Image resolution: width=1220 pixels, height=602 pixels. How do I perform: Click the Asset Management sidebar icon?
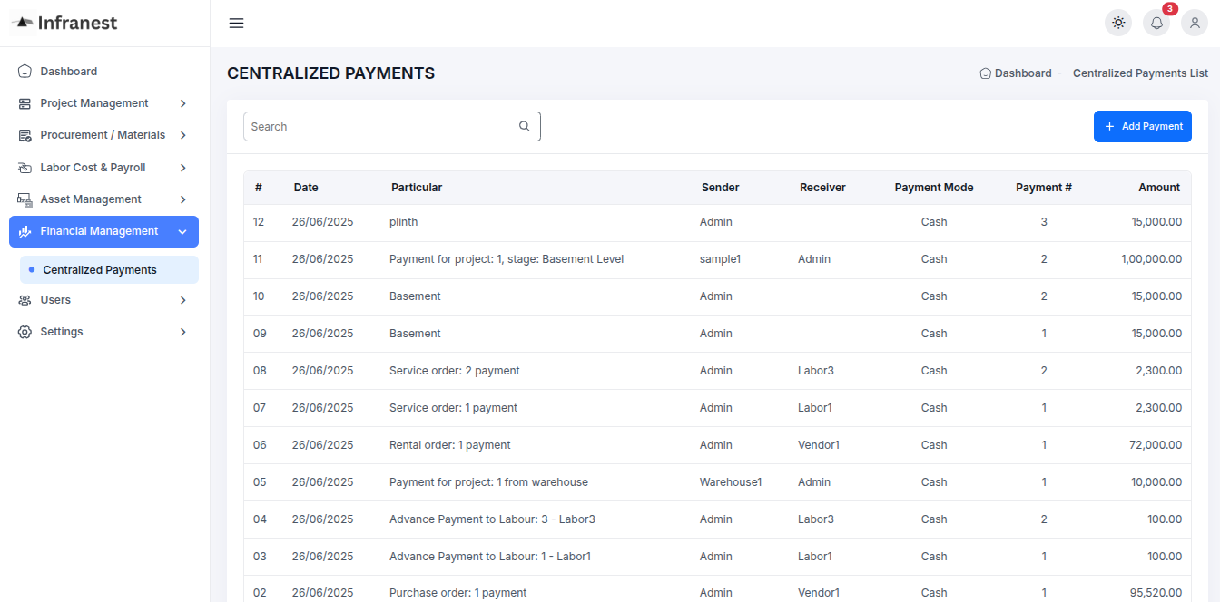pos(25,199)
